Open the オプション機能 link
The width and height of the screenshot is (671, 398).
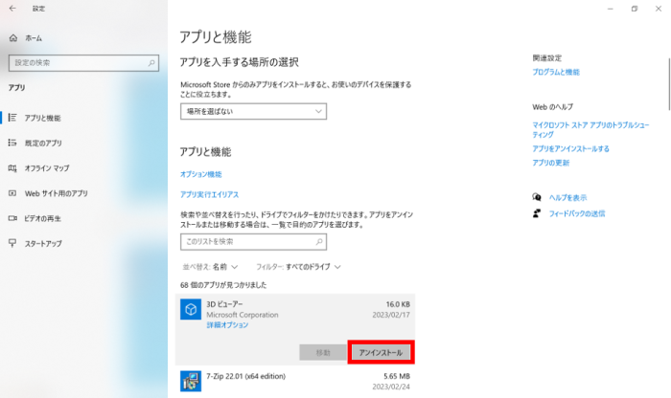tap(200, 174)
